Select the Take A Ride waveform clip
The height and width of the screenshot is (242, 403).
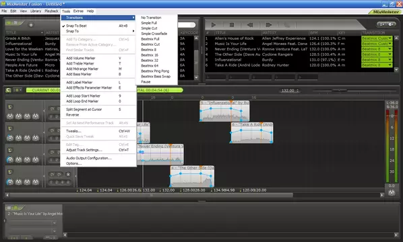click(251, 132)
